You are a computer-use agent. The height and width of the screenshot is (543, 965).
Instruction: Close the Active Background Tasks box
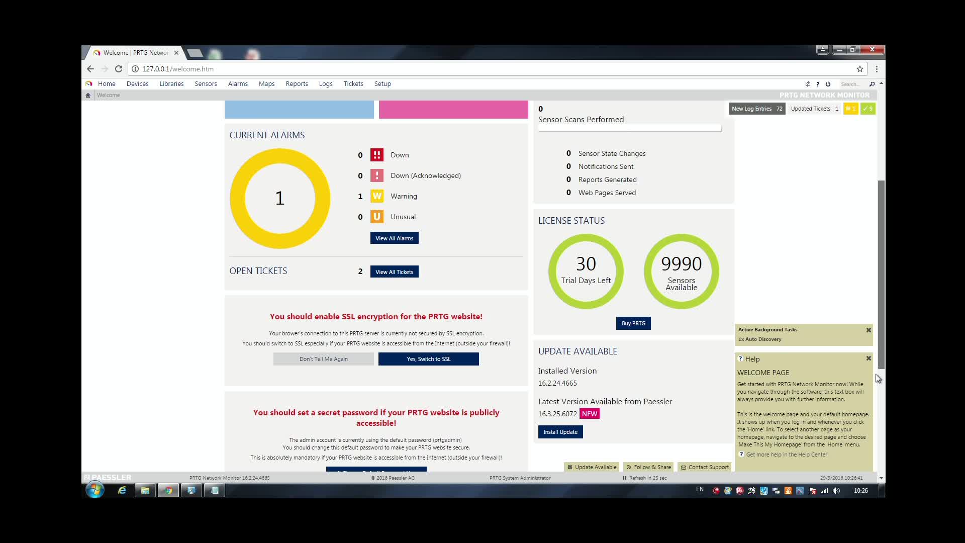pos(868,330)
